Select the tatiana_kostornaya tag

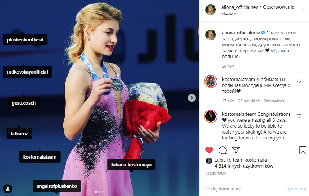[x=131, y=165]
